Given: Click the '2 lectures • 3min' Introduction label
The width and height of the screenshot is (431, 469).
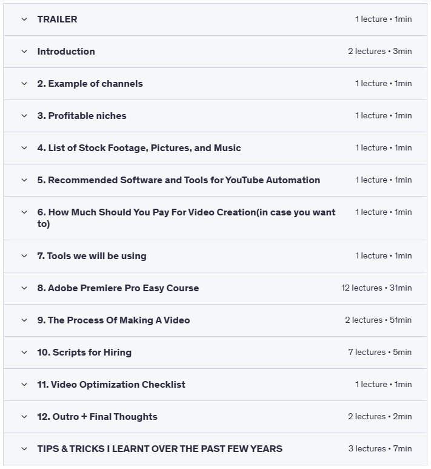Looking at the screenshot, I should tap(379, 52).
